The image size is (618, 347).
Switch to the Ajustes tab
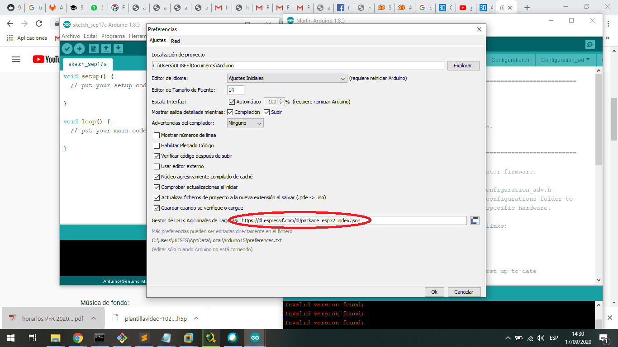pyautogui.click(x=158, y=41)
